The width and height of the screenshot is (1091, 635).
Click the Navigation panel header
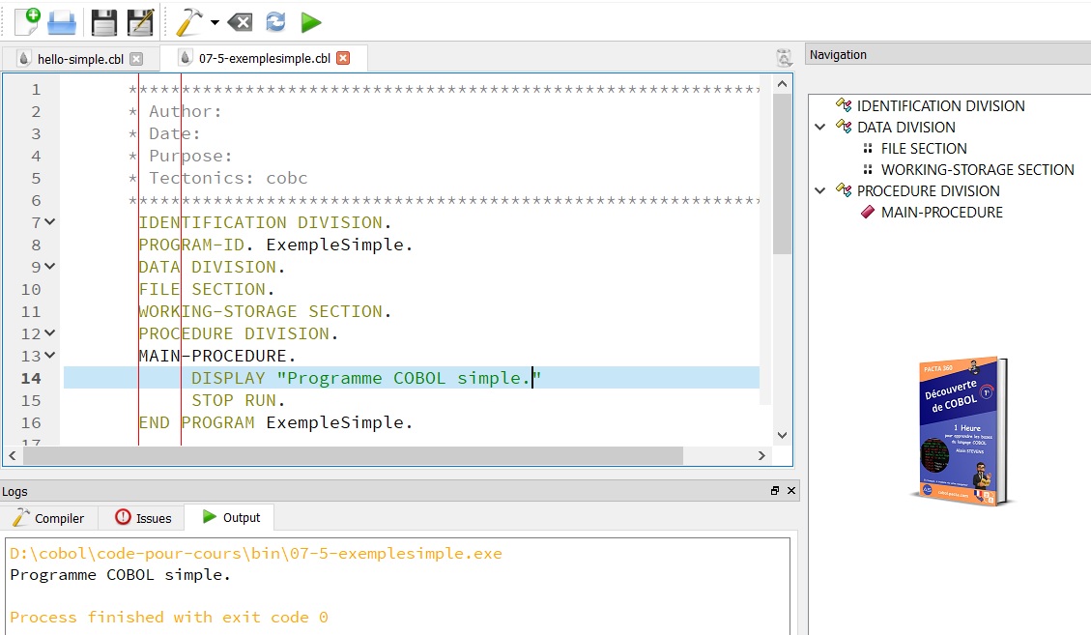point(948,54)
